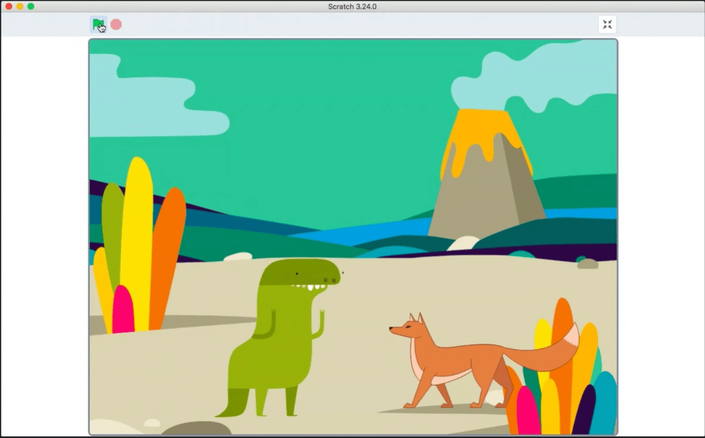The image size is (705, 438).
Task: Maximize the Scratch window
Action: tap(31, 6)
